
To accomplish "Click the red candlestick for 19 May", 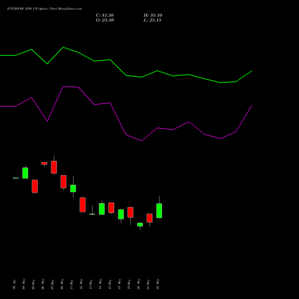I will [x=130, y=212].
